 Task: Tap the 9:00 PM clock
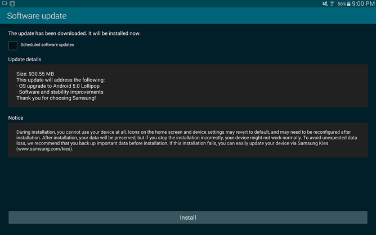point(364,4)
